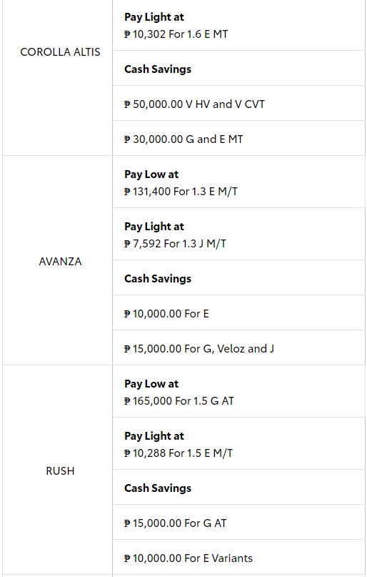Click the Corolla Altis 'Pay Light at' bold label
Image resolution: width=367 pixels, height=577 pixels.
click(154, 17)
